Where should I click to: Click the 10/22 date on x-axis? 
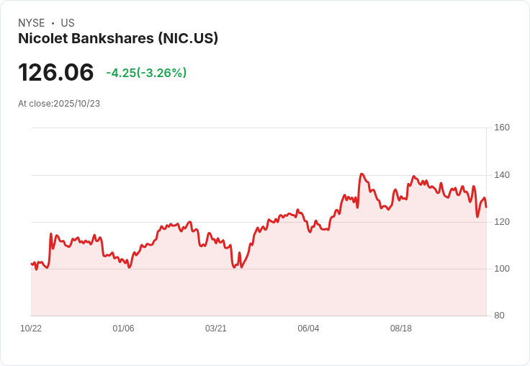point(31,329)
